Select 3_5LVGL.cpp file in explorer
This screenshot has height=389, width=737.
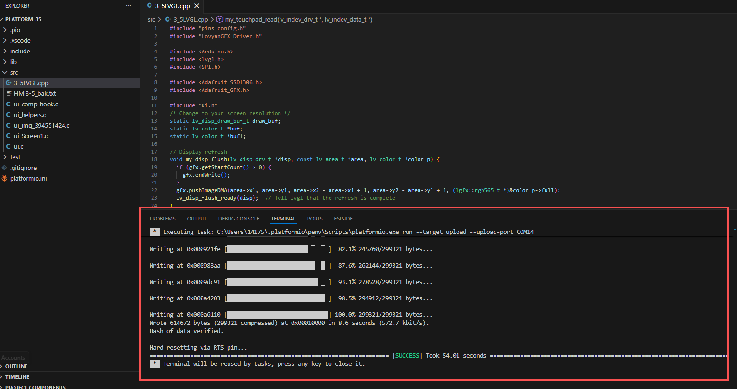31,83
